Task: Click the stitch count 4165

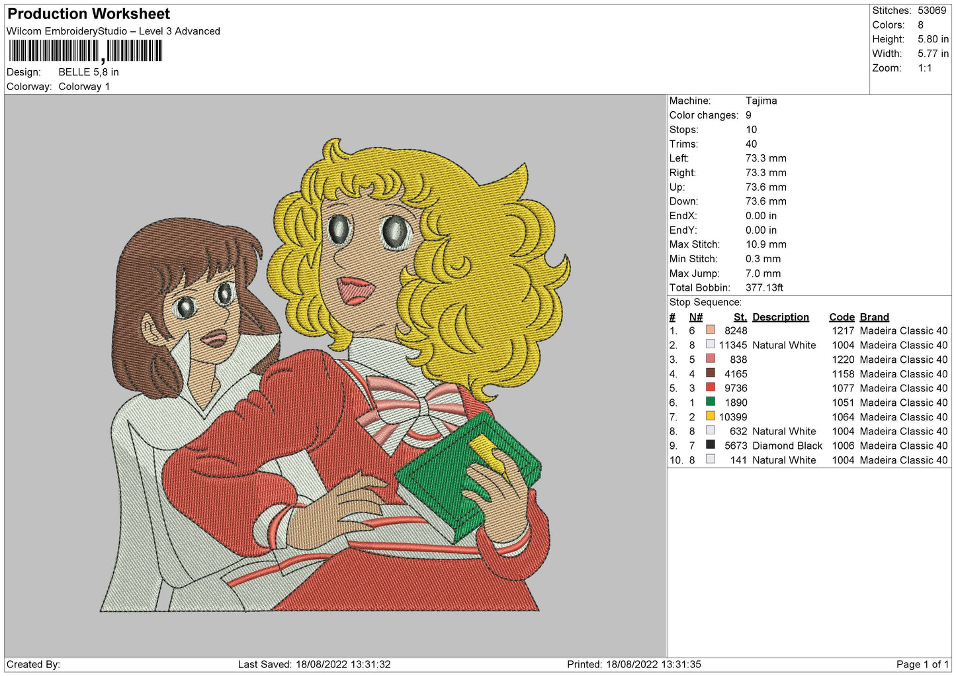Action: tap(736, 374)
